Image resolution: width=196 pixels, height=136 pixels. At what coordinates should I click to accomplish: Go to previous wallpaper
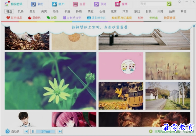[26, 131]
